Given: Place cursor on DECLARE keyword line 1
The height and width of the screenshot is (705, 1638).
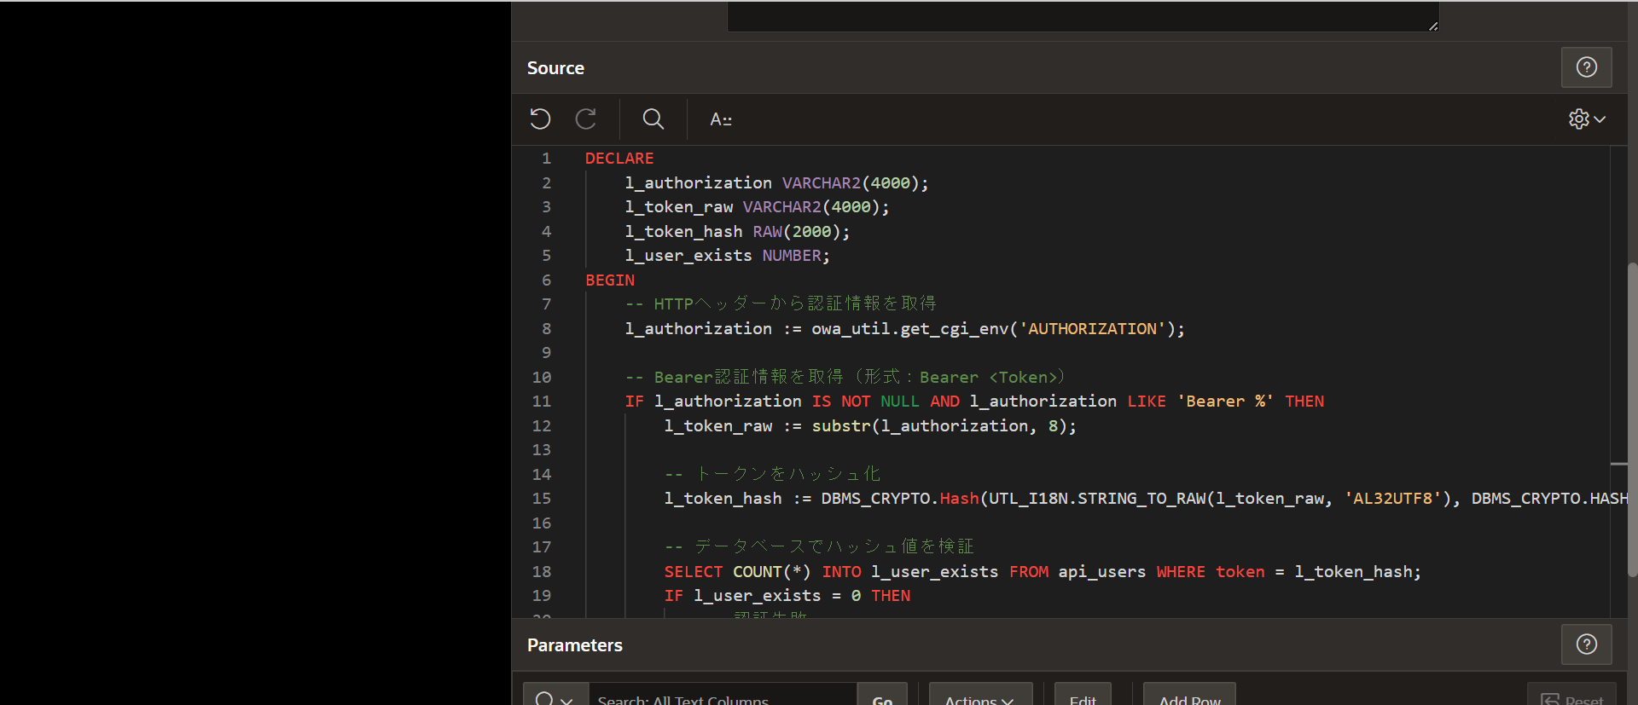Looking at the screenshot, I should coord(619,159).
